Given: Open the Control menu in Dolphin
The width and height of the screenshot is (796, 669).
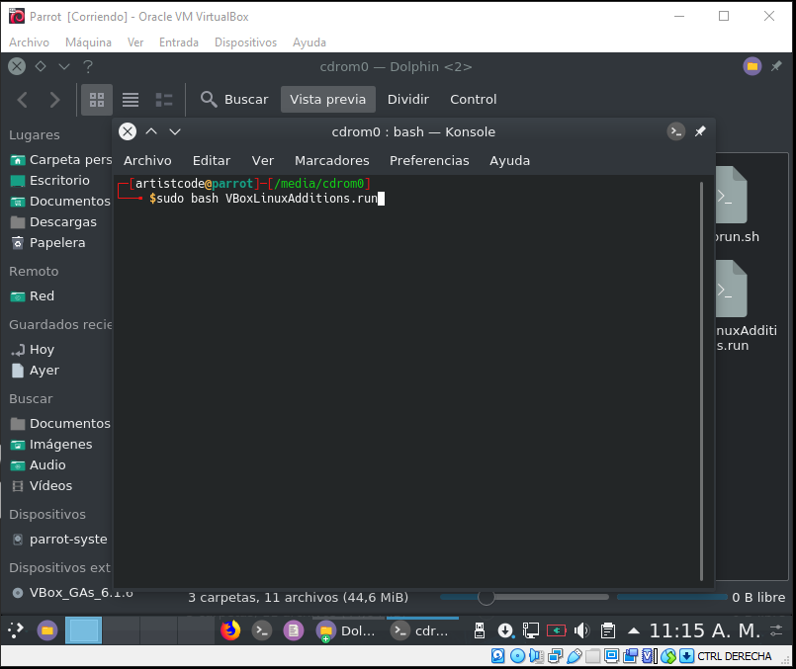Looking at the screenshot, I should [473, 99].
